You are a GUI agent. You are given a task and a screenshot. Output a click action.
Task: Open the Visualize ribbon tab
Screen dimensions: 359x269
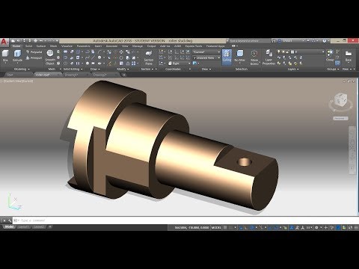[67, 46]
